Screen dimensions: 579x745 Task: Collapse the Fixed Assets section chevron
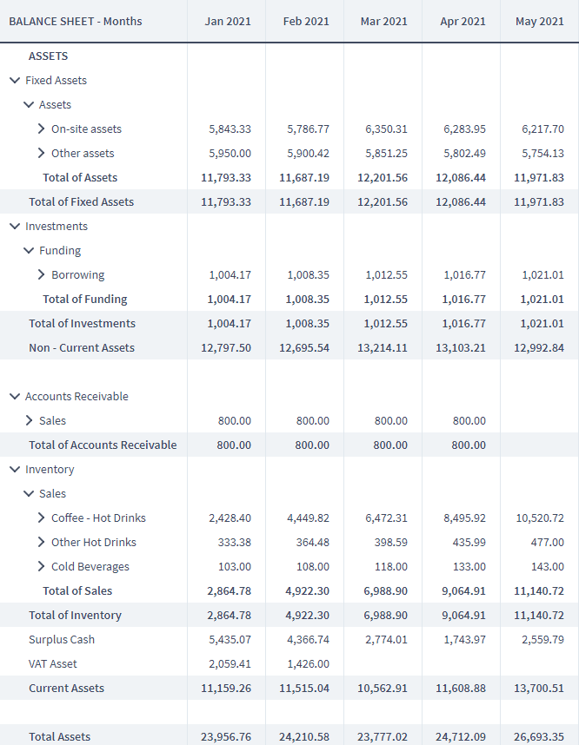(15, 80)
